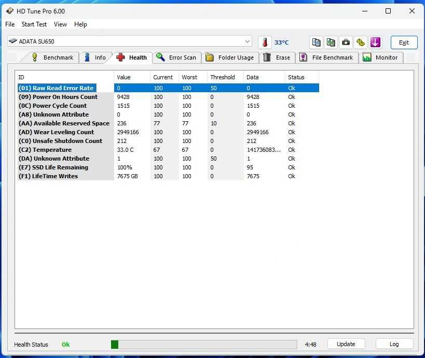425x358 pixels.
Task: Select the (DA) Unknown Attribute row
Action: [x=168, y=159]
